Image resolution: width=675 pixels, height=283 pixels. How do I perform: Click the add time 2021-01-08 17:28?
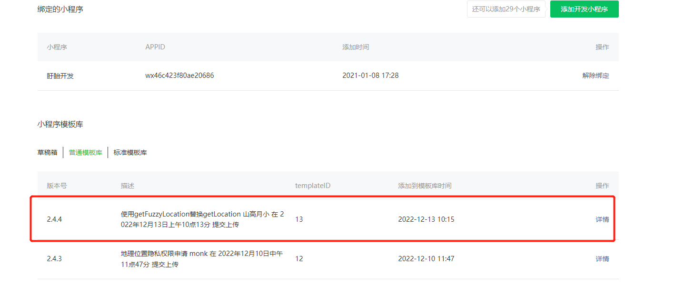[370, 75]
